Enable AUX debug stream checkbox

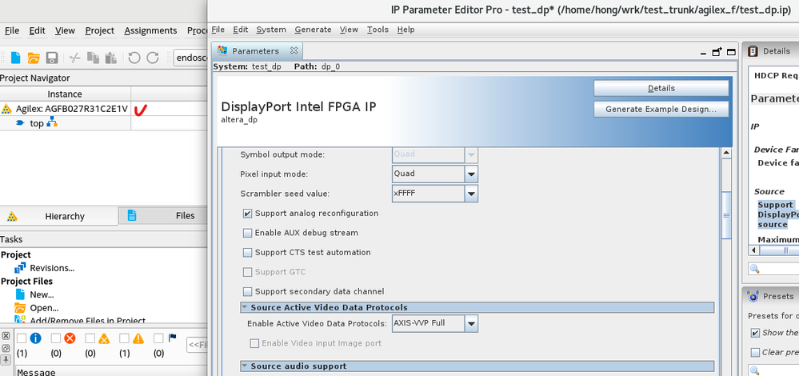tap(248, 233)
